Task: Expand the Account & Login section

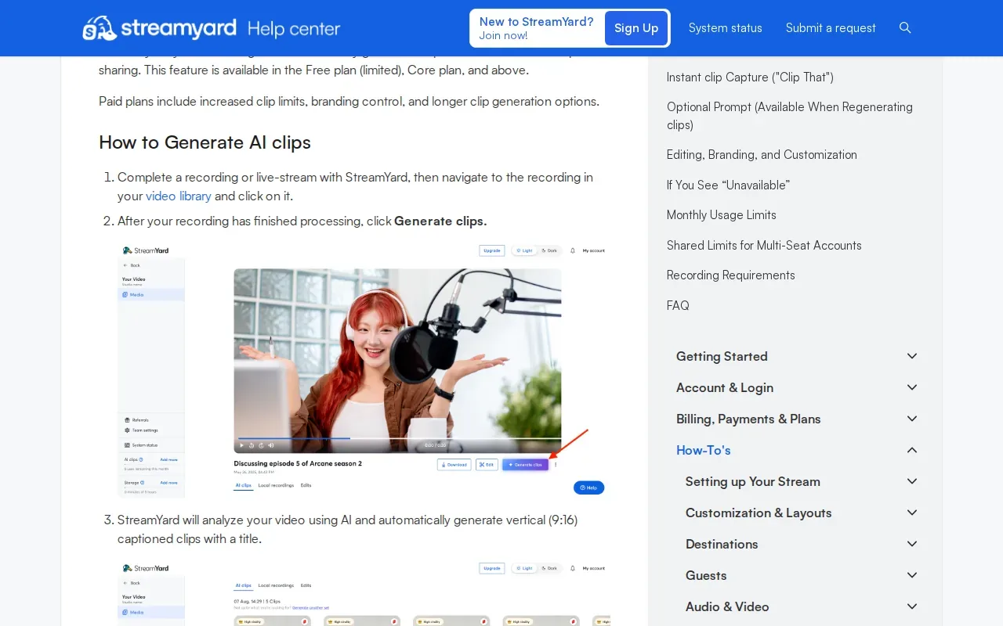Action: click(x=912, y=387)
